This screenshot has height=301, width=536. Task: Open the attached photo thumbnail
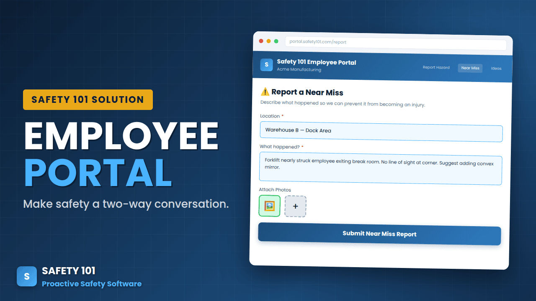(x=270, y=206)
